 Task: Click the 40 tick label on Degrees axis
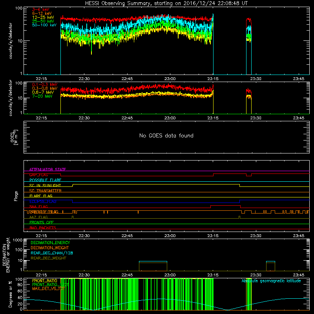pyautogui.click(x=20, y=298)
